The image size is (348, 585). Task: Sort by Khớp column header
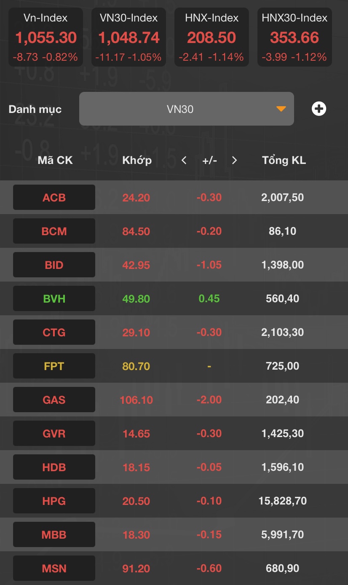coord(137,160)
